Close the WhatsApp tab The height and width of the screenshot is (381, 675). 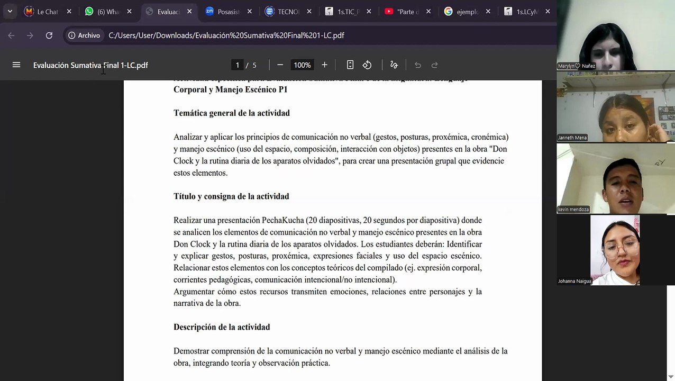point(129,12)
